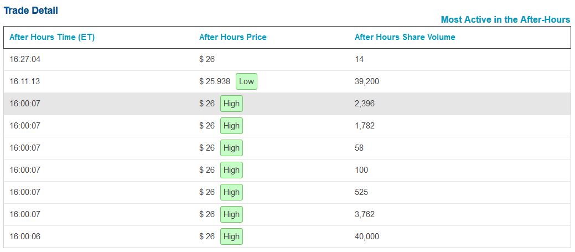
Task: Click the Trade Detail heading
Action: point(30,11)
